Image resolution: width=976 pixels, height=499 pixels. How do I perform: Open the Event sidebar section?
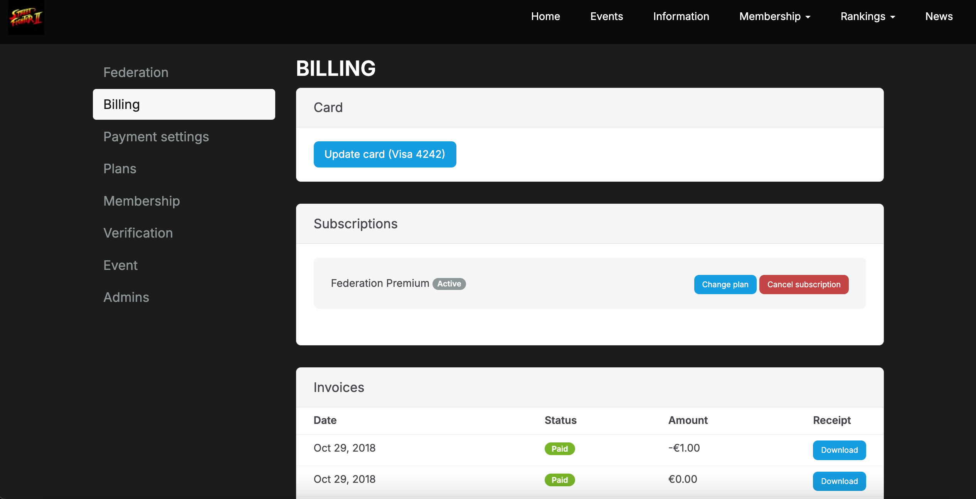click(x=120, y=265)
